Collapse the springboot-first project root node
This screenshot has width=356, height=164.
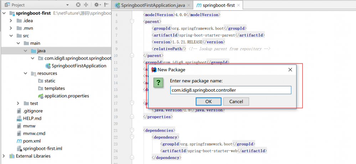point(4,13)
